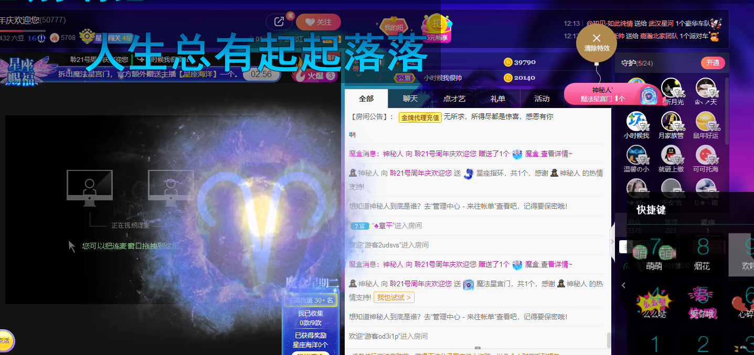Open the 礼单 gift list tab

tap(498, 99)
